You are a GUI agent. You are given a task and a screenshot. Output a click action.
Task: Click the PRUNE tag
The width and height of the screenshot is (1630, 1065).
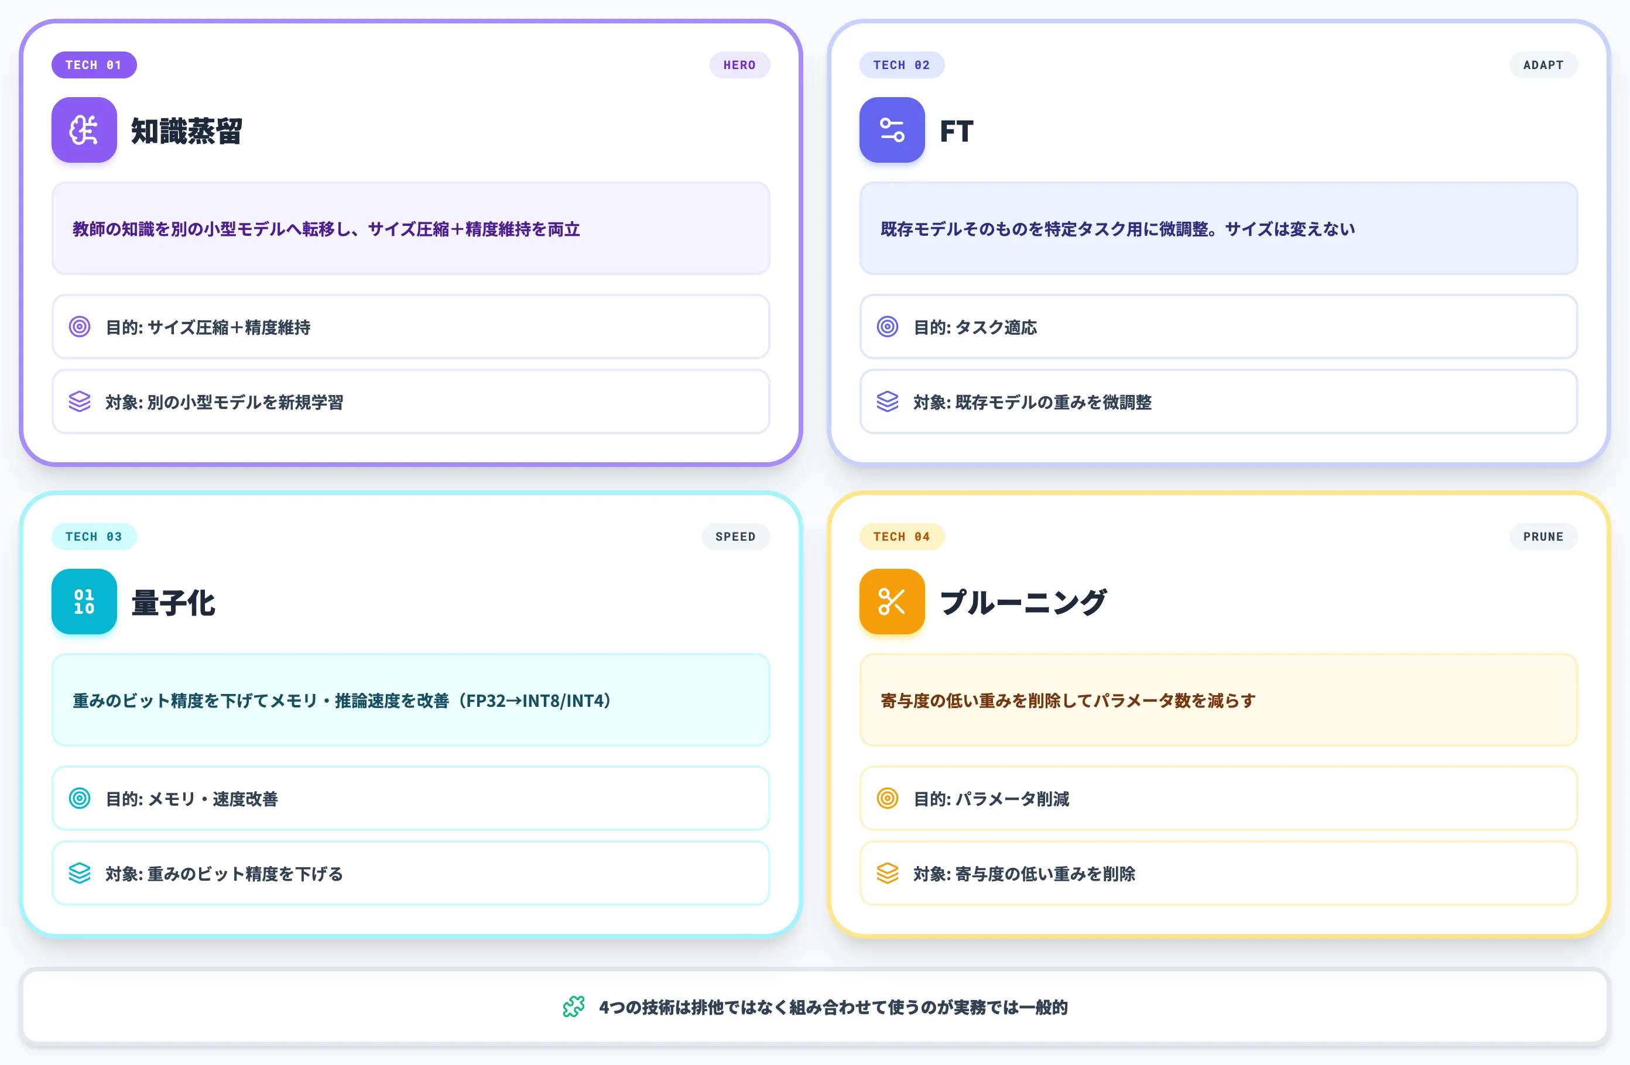point(1543,537)
